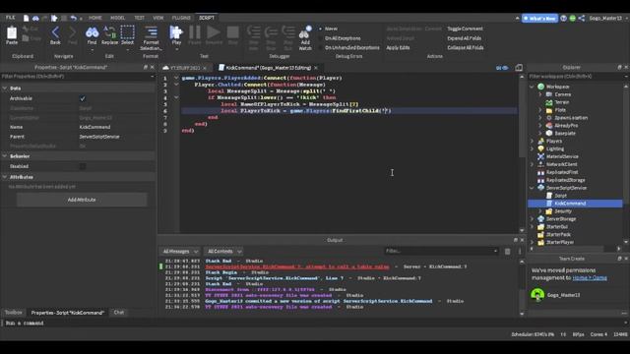
Task: Start the game with Play
Action: pos(176,32)
